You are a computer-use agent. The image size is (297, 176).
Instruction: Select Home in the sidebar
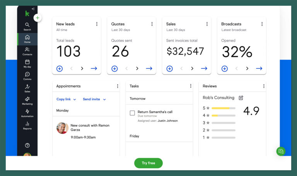point(27,39)
